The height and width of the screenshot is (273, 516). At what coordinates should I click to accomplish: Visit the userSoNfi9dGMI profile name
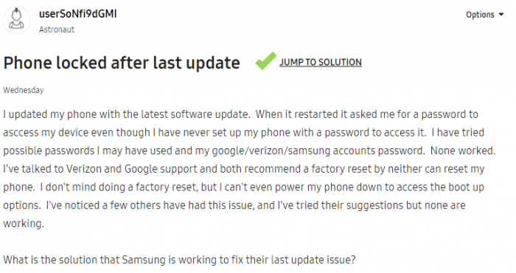77,14
